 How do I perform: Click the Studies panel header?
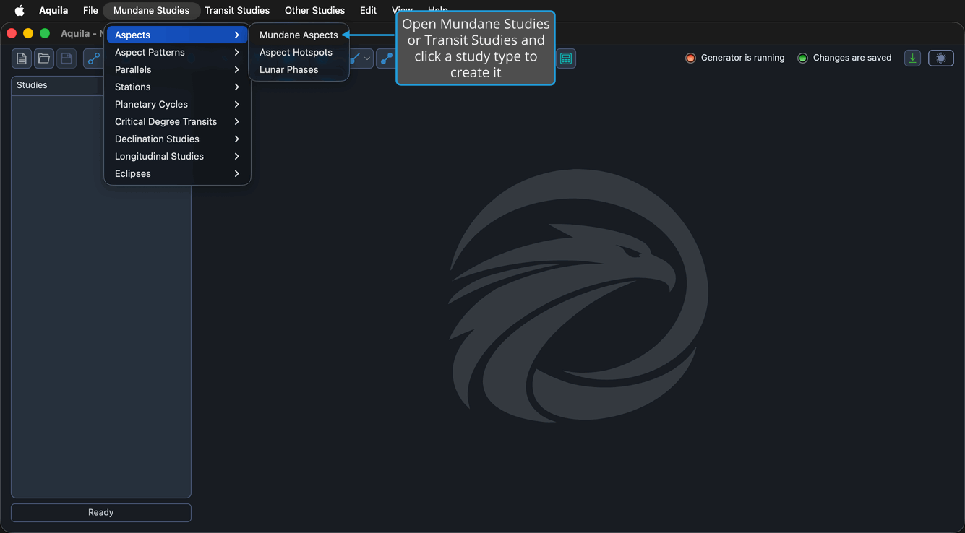[x=57, y=85]
